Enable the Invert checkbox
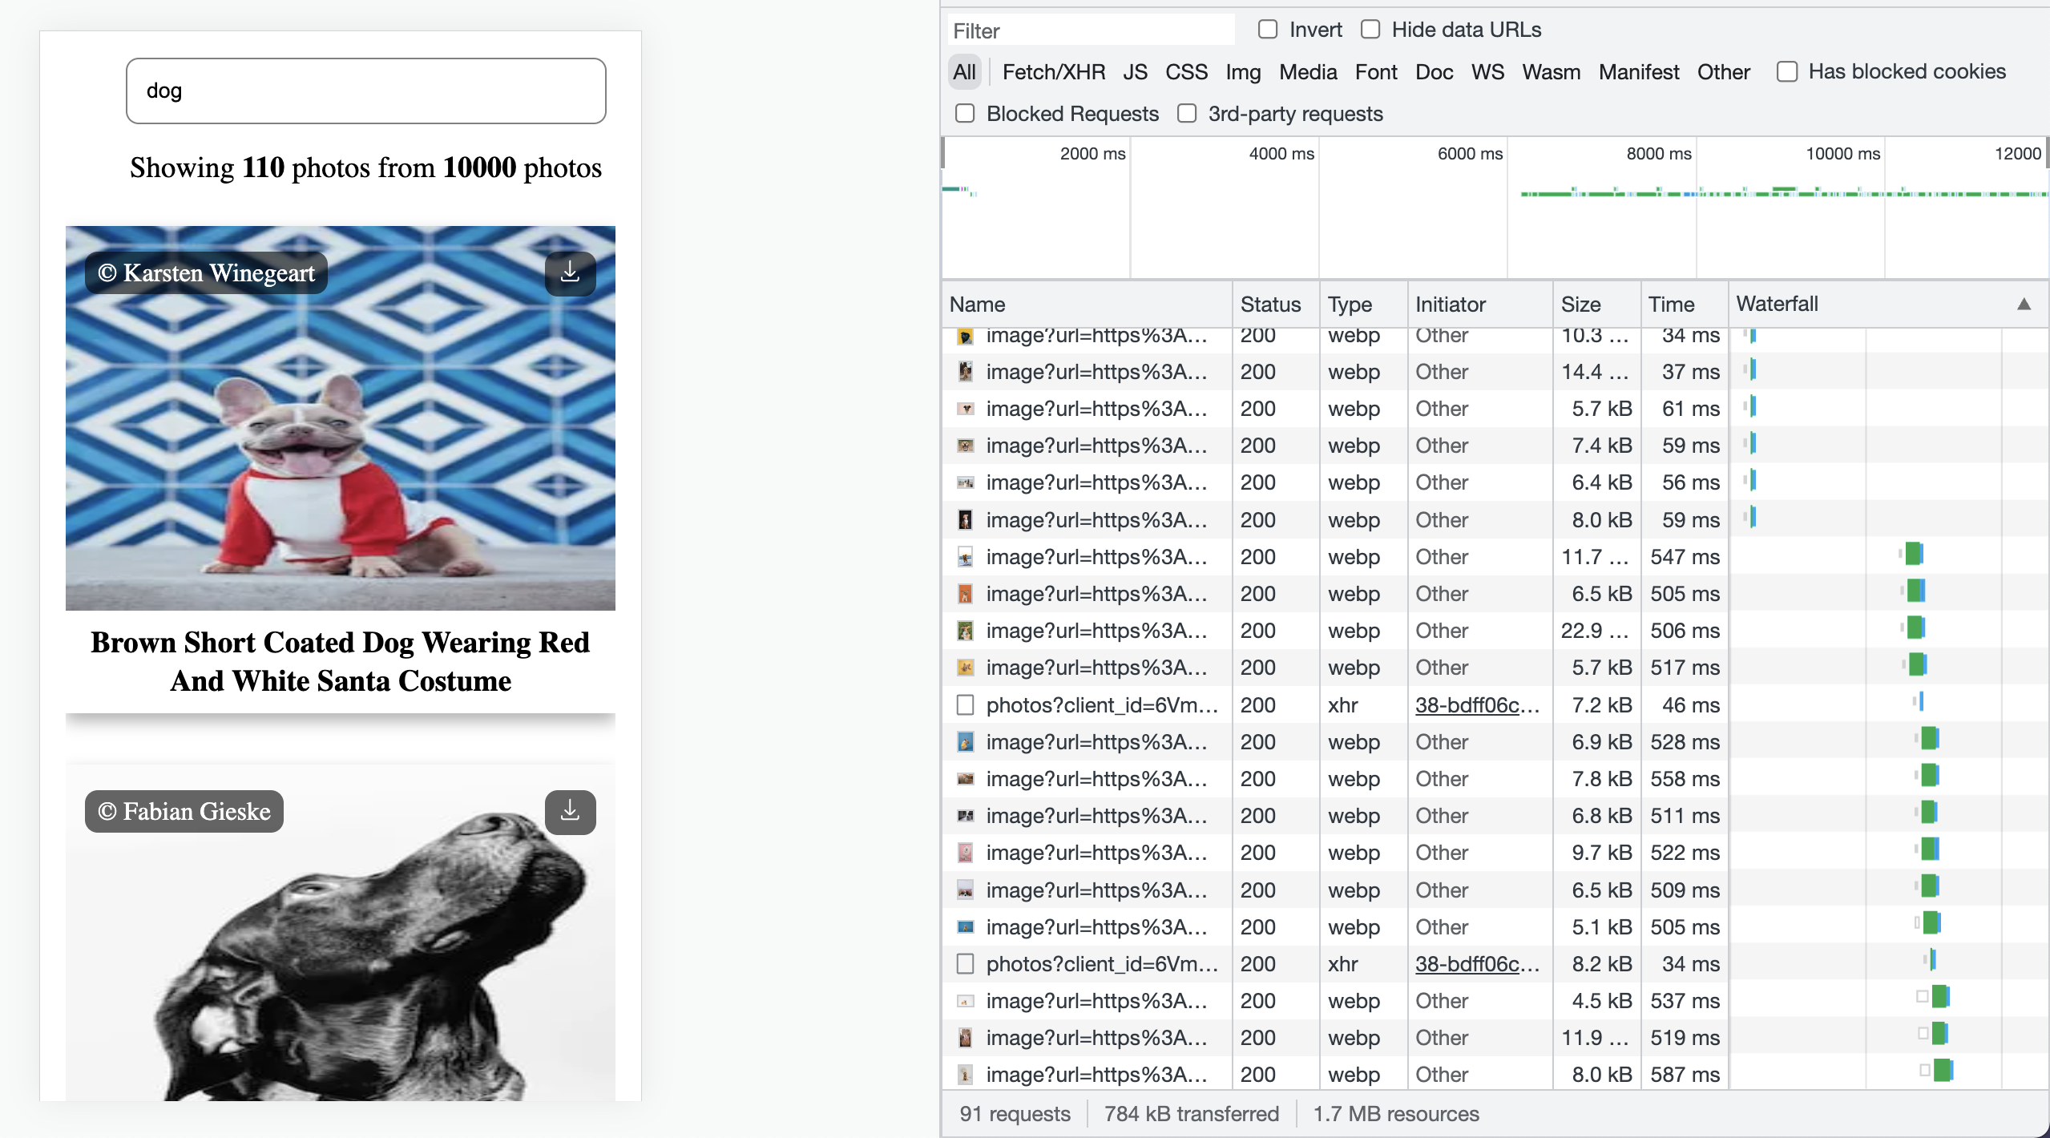This screenshot has height=1138, width=2050. [x=1268, y=30]
